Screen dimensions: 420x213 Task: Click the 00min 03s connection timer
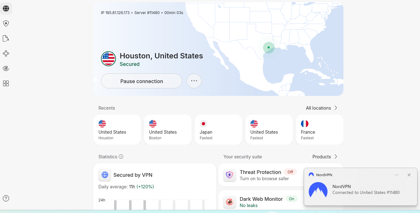point(174,13)
